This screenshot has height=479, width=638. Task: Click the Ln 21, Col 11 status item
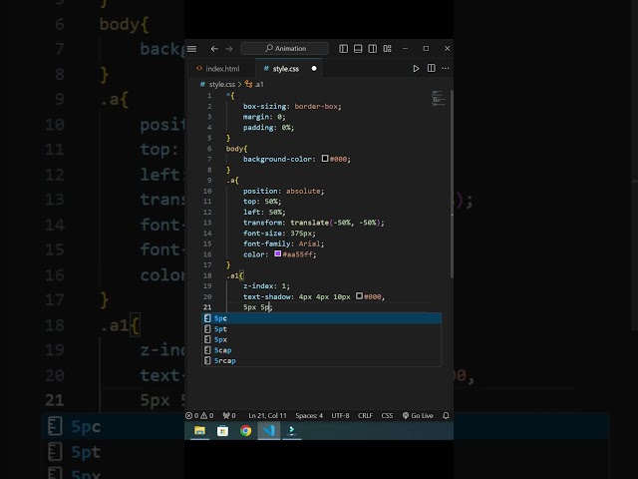(x=267, y=415)
